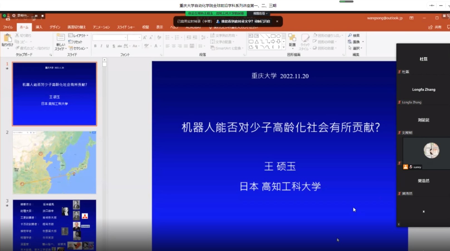Toggle justify text alignment
This screenshot has width=450, height=251.
pos(186,46)
